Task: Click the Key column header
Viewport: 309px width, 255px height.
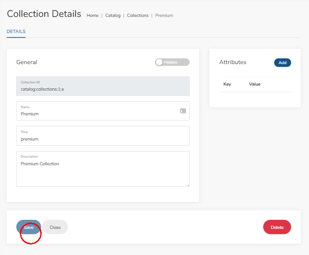Action: point(227,84)
